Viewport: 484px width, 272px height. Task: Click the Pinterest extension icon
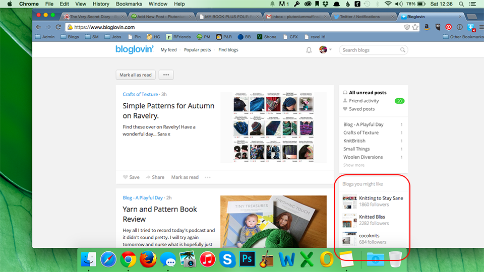[449, 27]
